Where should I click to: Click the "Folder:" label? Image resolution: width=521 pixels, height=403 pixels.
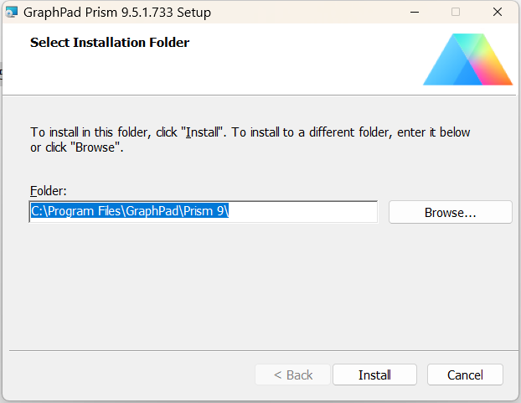[x=49, y=191]
